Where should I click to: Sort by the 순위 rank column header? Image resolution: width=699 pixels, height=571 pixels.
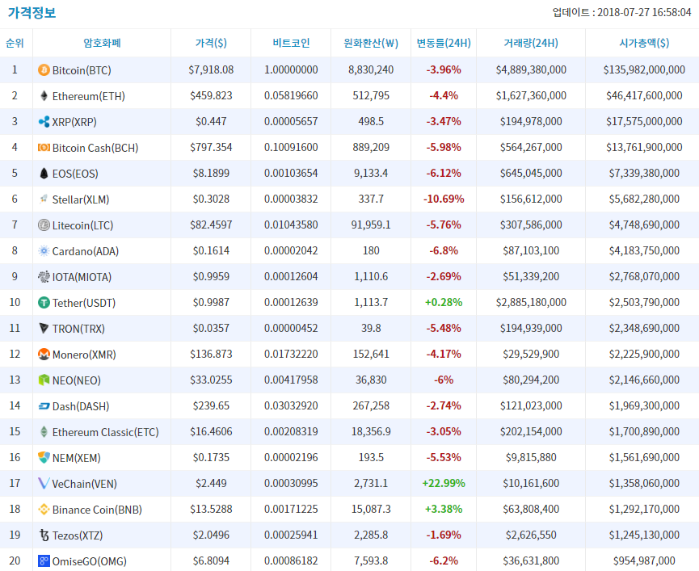coord(15,43)
